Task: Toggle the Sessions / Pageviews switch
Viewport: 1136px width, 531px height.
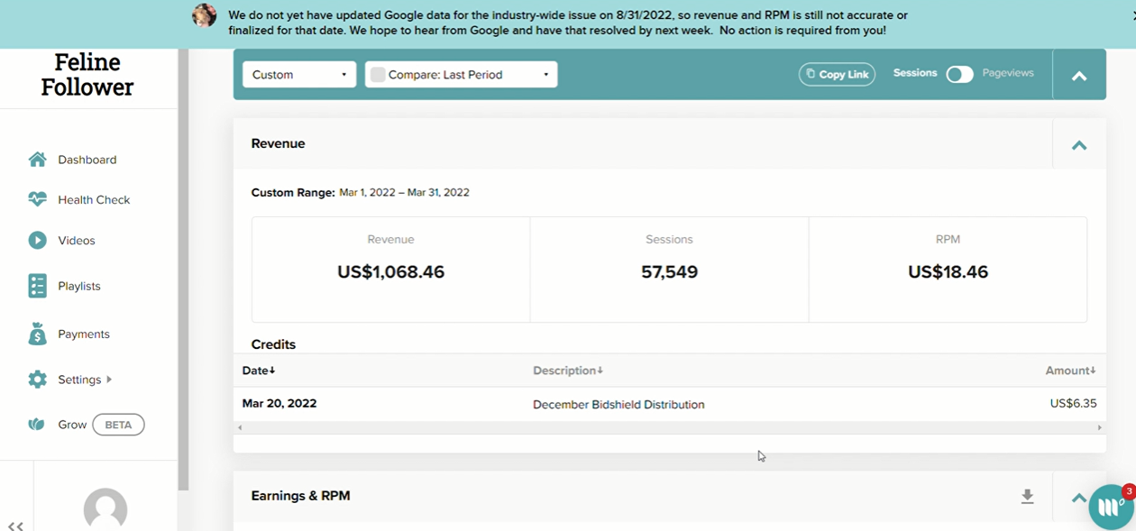Action: (959, 74)
